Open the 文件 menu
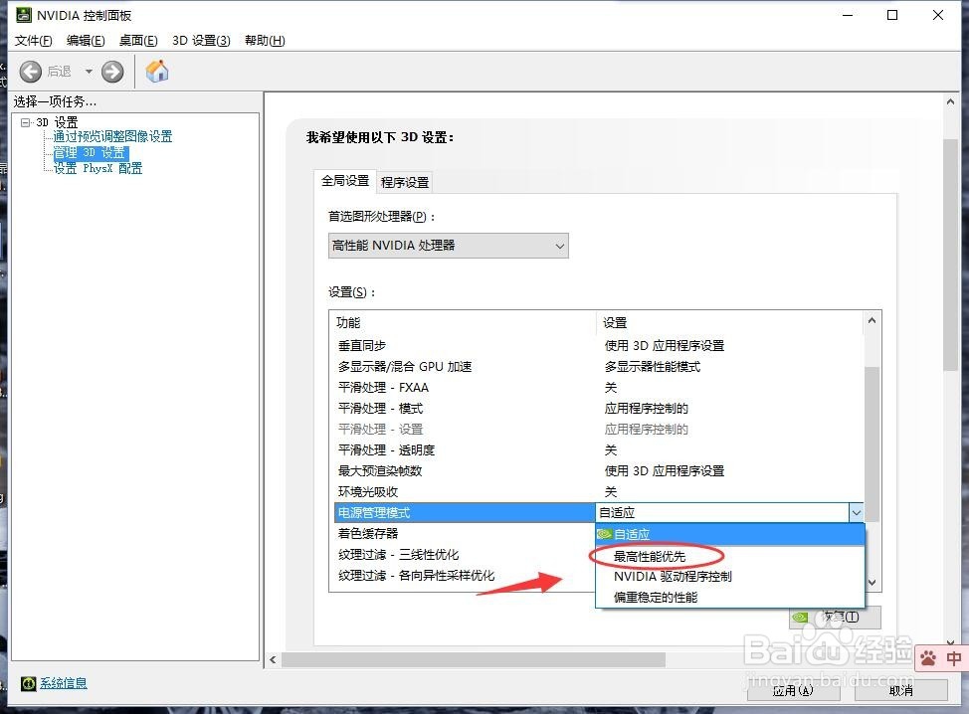The width and height of the screenshot is (969, 714). pos(33,41)
